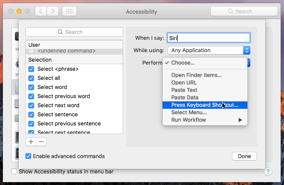This screenshot has height=185, width=284.
Task: Choose Select Menu... option
Action: coord(205,113)
